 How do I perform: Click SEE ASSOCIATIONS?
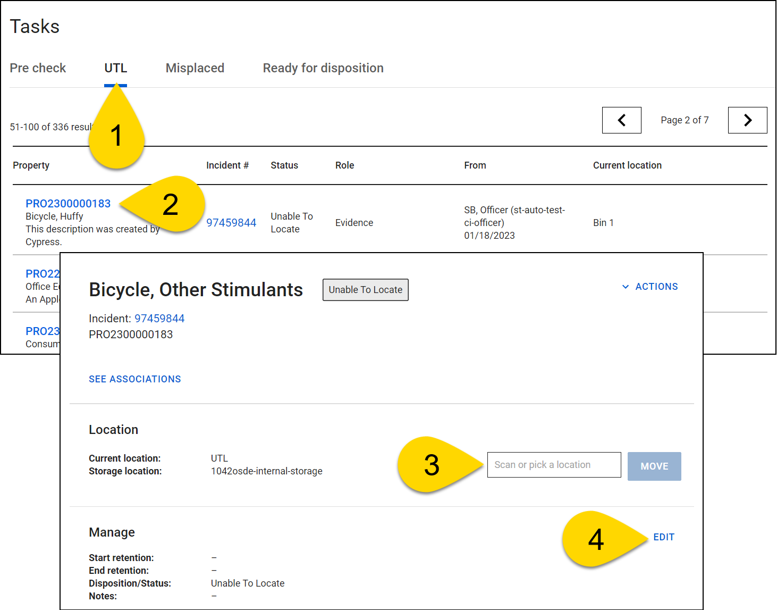(x=134, y=379)
